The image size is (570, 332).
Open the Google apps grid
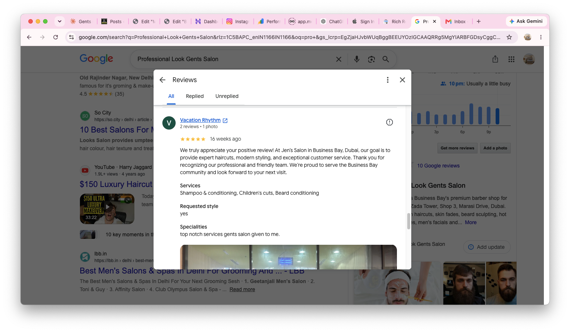(511, 59)
